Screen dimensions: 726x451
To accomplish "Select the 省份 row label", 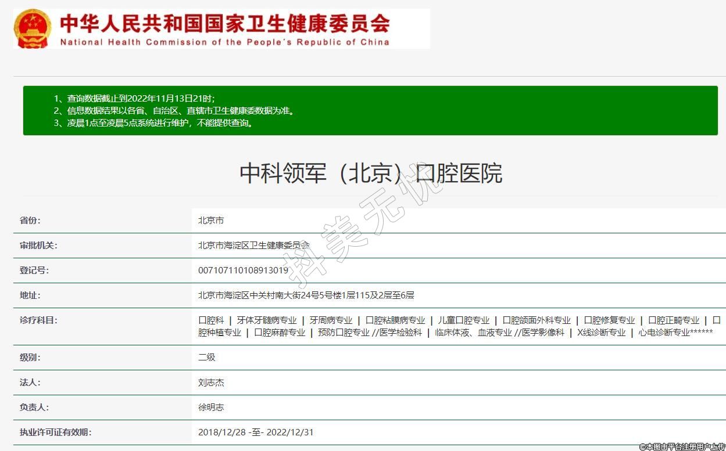I will click(x=30, y=221).
